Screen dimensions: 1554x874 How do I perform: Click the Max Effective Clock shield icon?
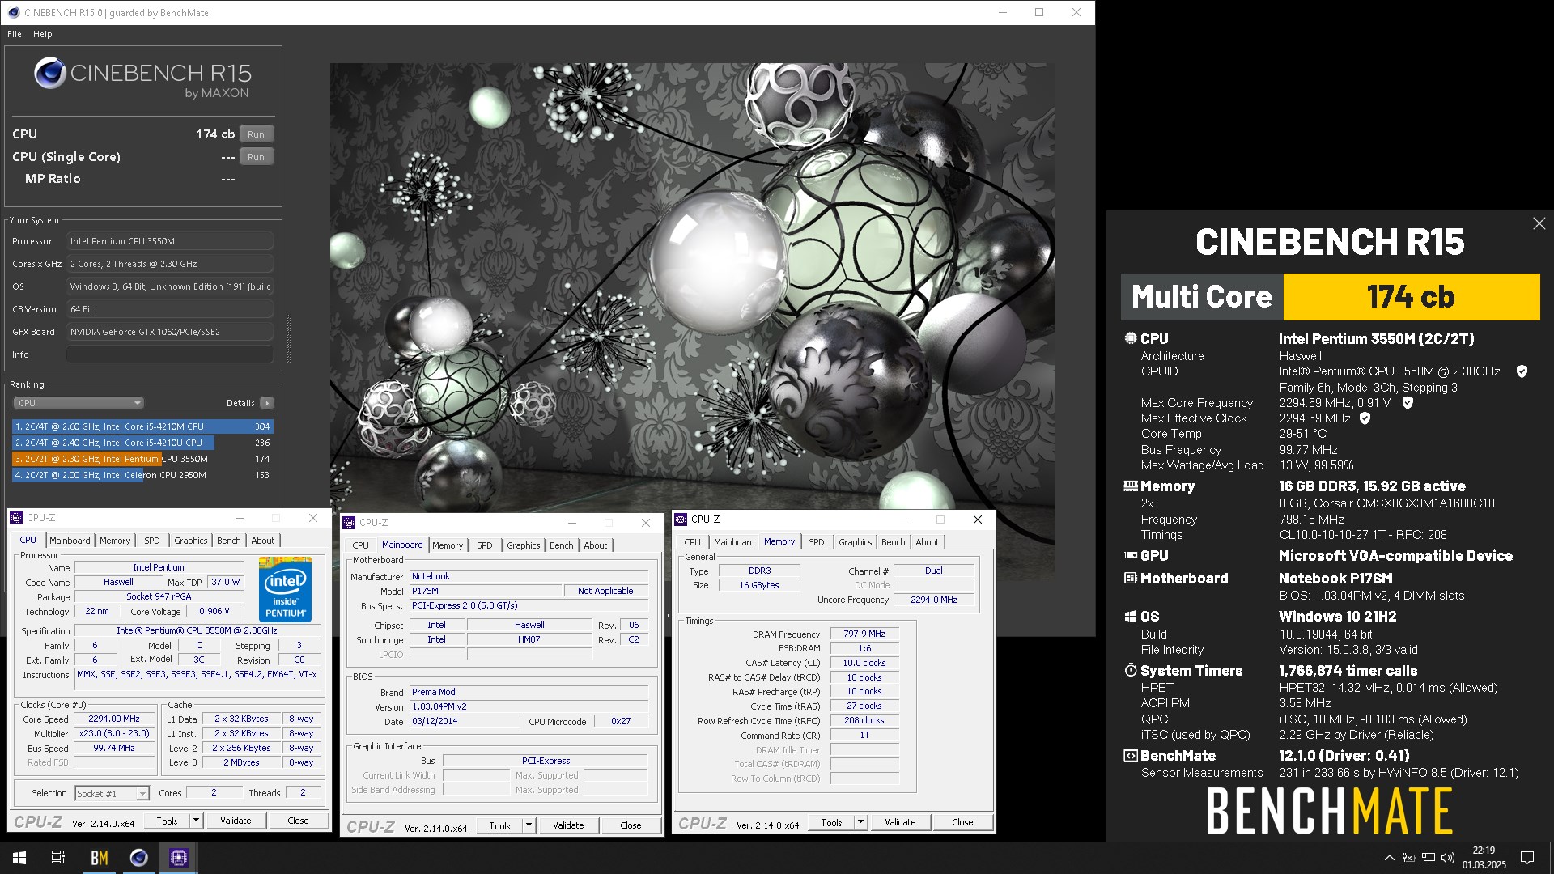point(1365,418)
